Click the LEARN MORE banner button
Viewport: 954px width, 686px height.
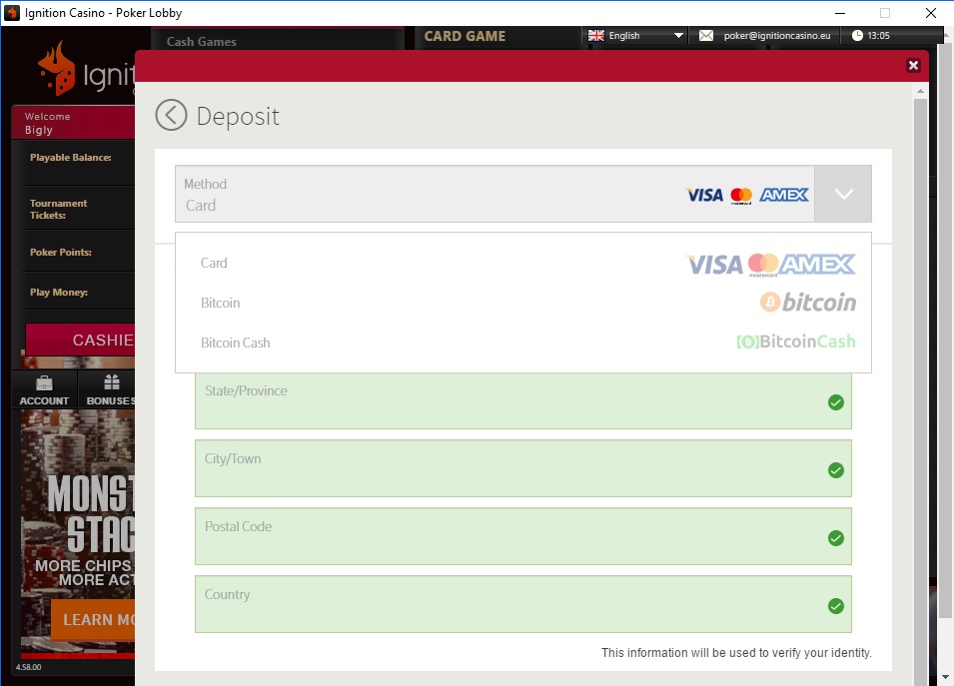pos(94,620)
